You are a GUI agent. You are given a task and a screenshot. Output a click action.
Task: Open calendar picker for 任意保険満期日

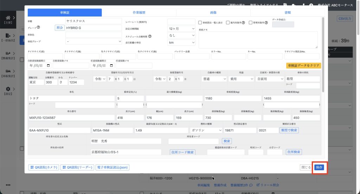coord(111,65)
